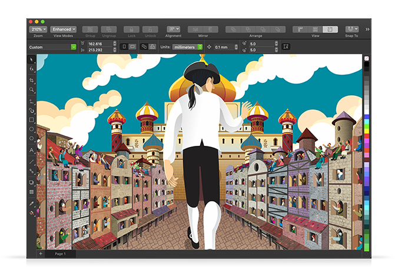Toggle rulers in View group
This screenshot has width=395, height=267.
[x=300, y=29]
